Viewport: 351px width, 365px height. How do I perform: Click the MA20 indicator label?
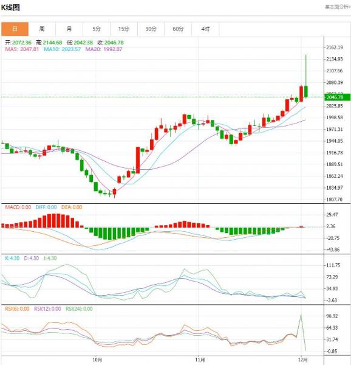[x=104, y=49]
